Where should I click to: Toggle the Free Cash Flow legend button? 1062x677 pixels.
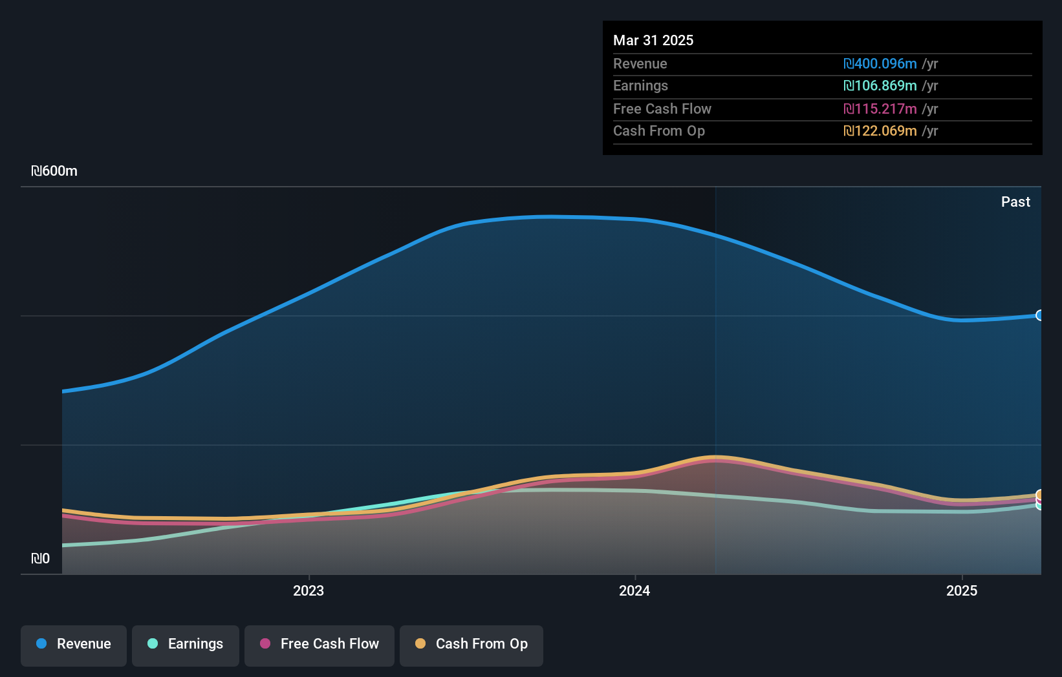[320, 645]
